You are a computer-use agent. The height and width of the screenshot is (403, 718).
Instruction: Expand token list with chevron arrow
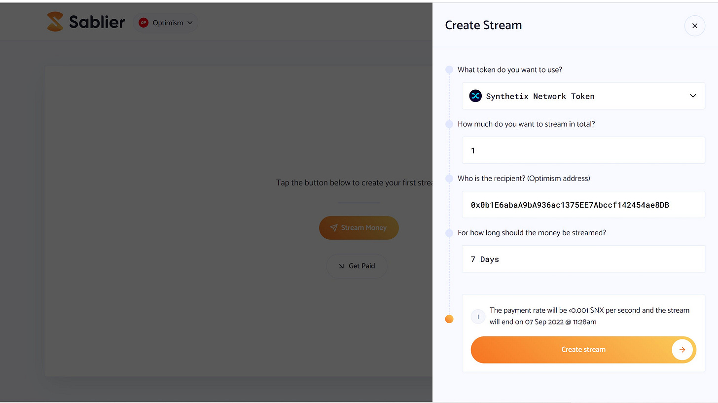coord(693,96)
